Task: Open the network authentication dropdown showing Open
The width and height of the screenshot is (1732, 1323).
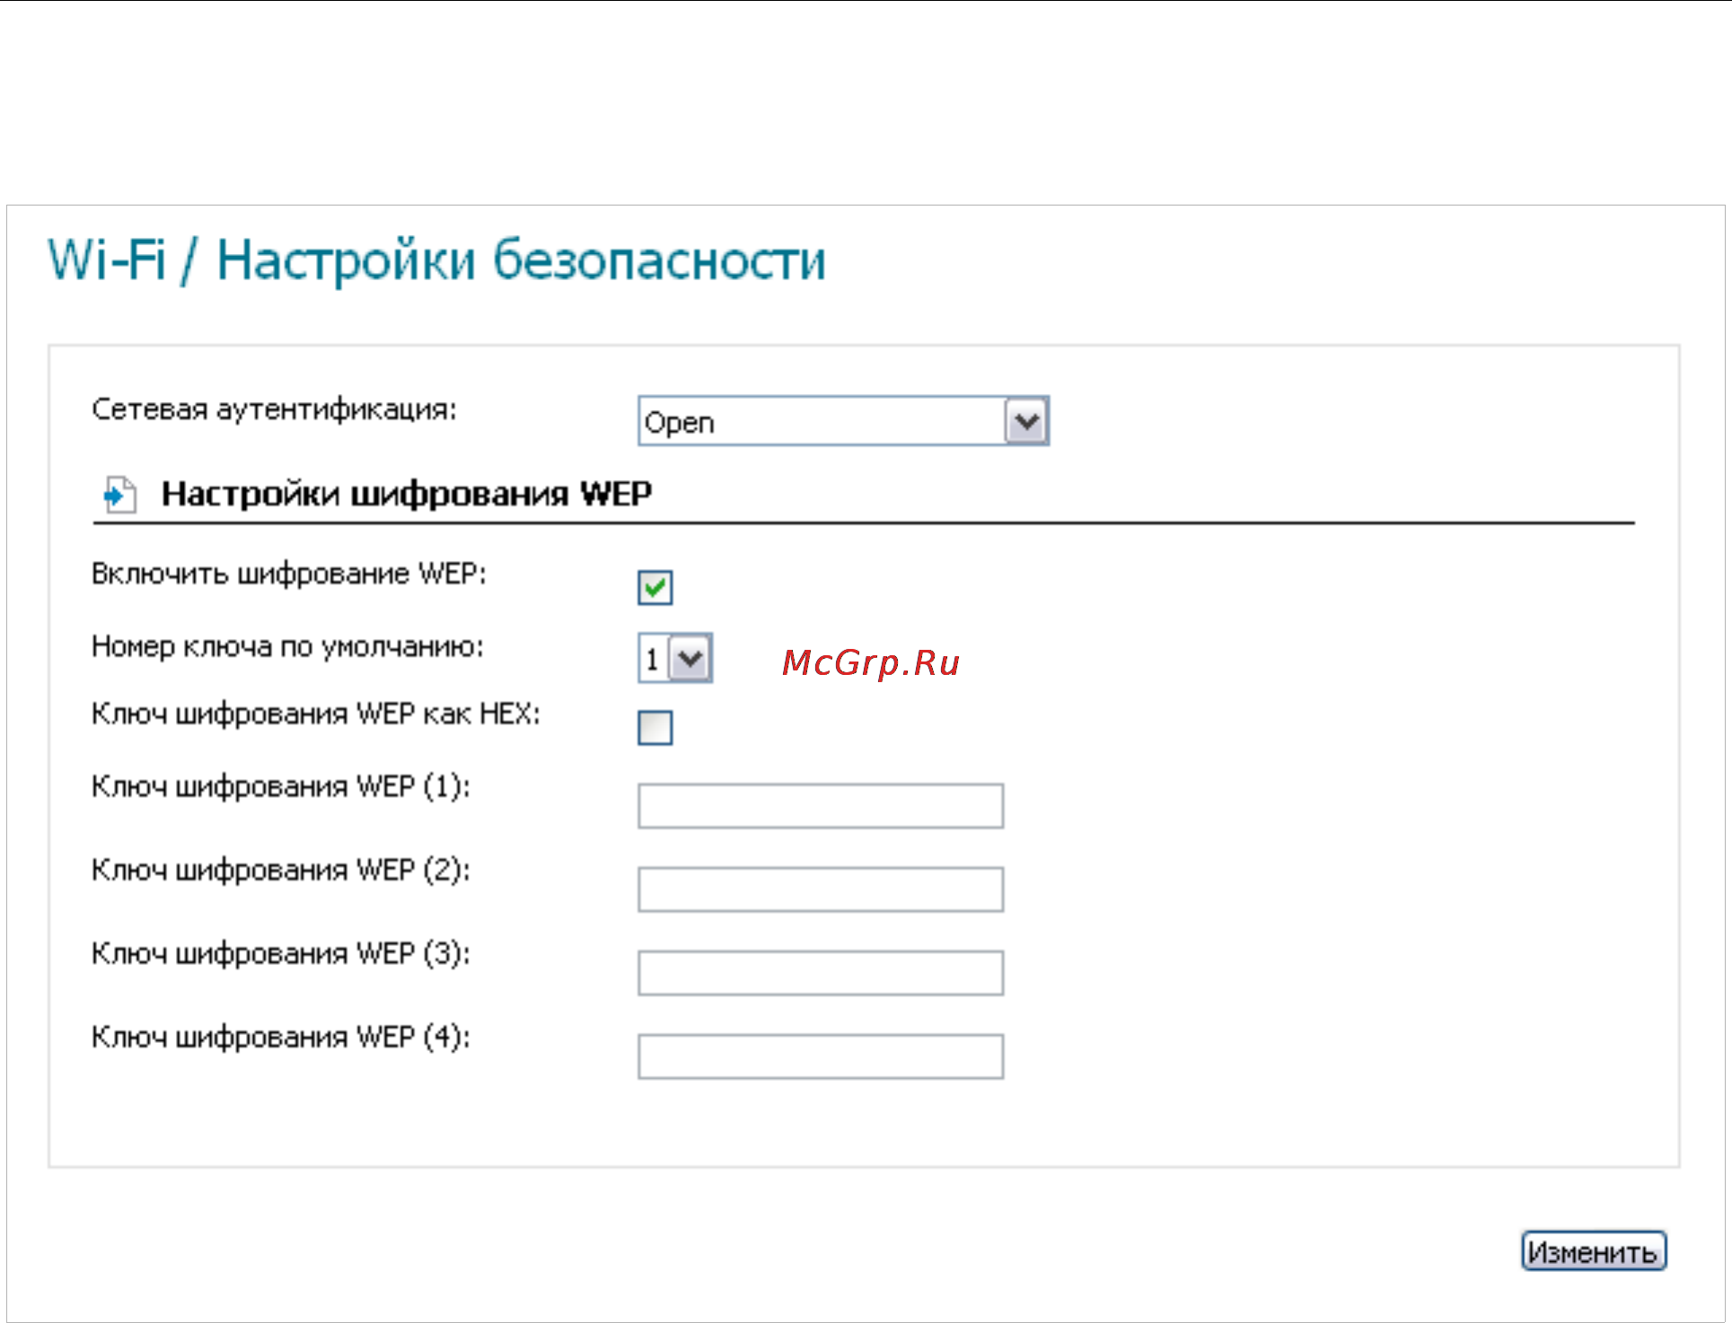Action: point(843,421)
